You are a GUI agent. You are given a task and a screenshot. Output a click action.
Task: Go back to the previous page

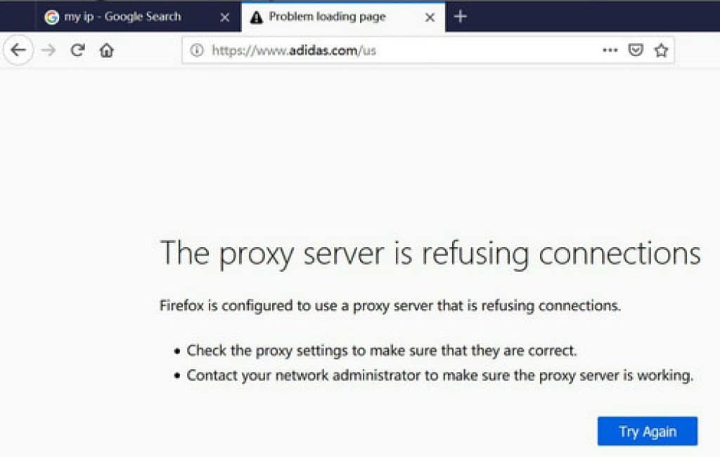point(18,50)
